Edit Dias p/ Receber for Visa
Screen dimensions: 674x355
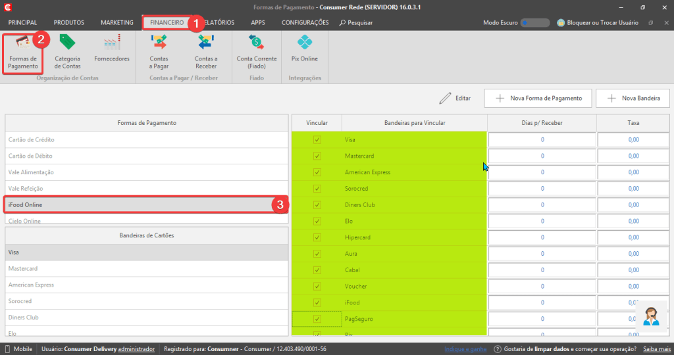(542, 139)
